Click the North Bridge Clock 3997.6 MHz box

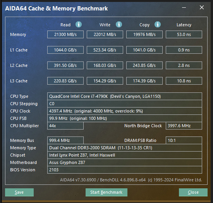point(184,126)
